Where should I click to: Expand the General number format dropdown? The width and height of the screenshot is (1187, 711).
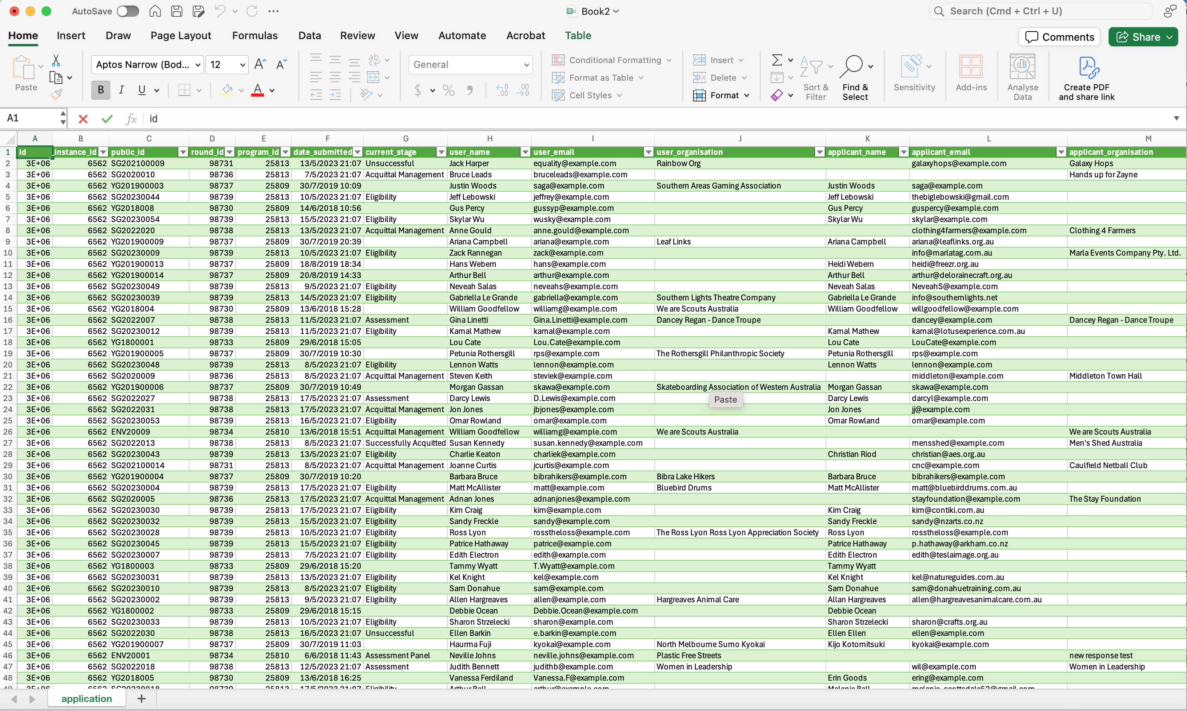[526, 65]
